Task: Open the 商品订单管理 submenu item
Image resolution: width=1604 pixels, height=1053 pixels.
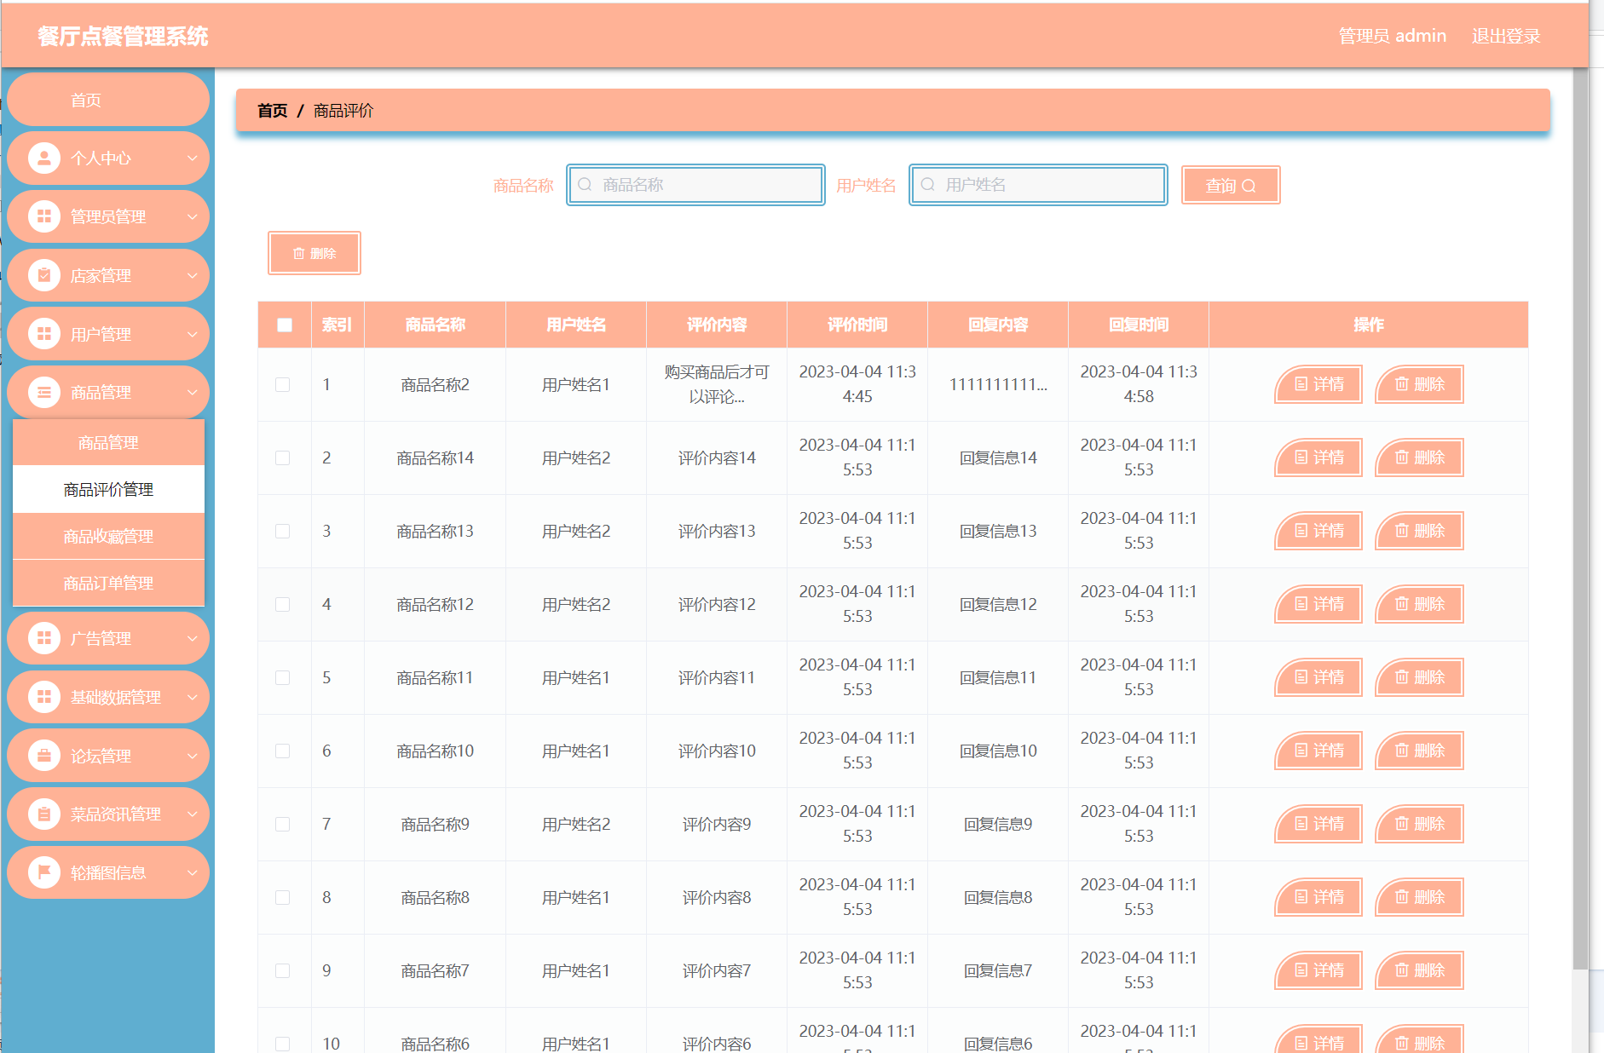Action: 108,584
